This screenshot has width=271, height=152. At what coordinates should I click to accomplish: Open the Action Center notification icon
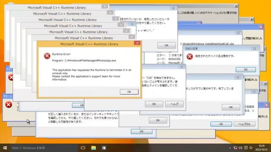(246, 148)
